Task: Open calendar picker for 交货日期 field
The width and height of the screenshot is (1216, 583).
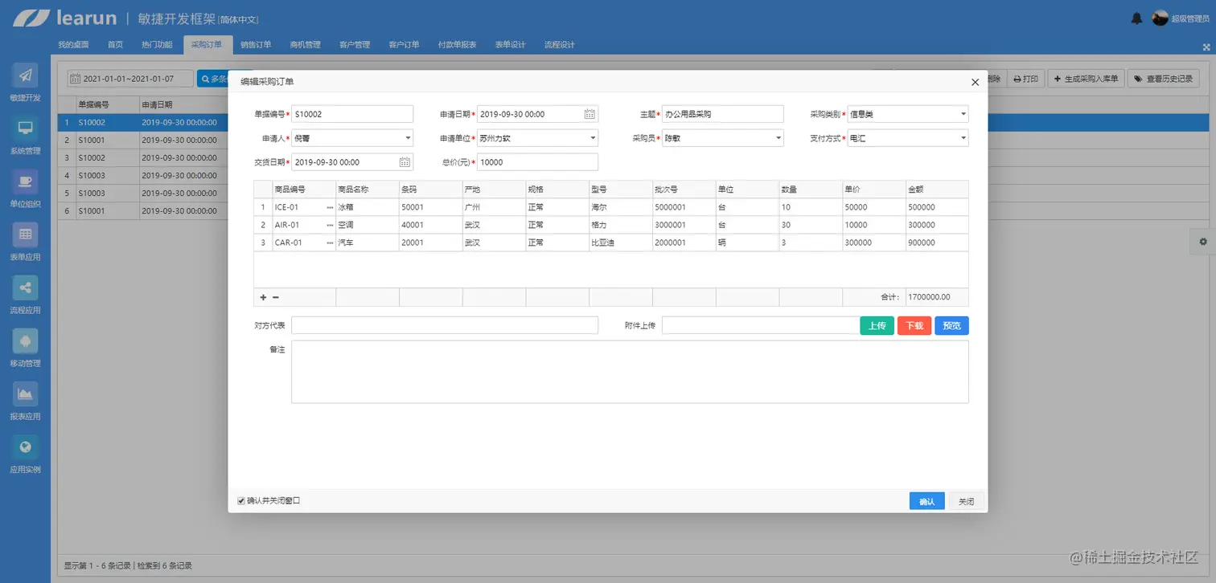Action: (405, 162)
